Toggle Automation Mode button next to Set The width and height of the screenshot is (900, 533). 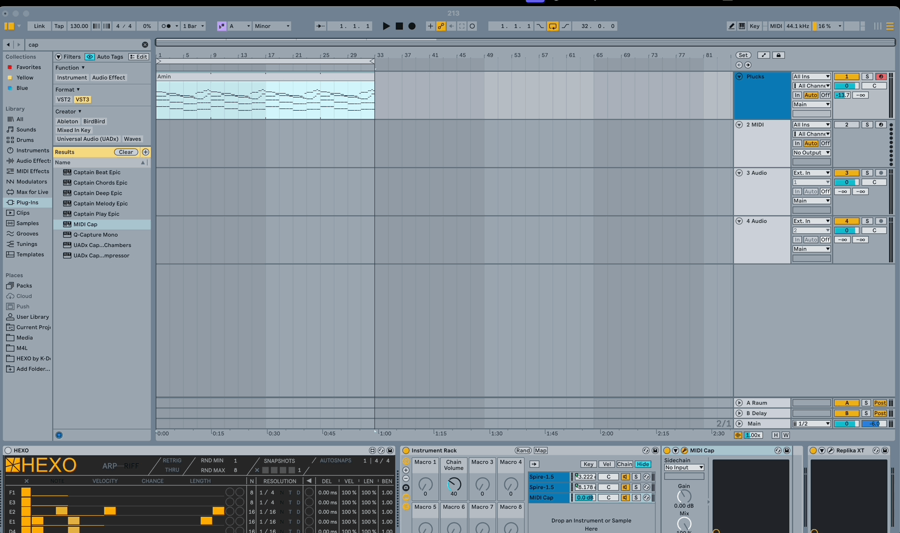pos(763,55)
